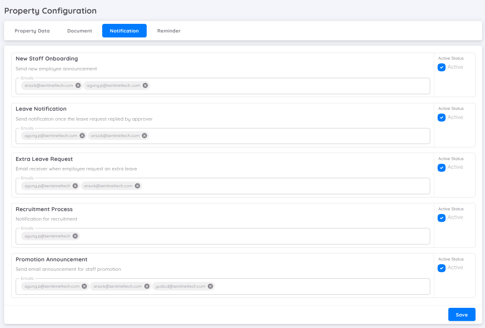
Task: Switch to the Reminder tab
Action: (x=169, y=30)
